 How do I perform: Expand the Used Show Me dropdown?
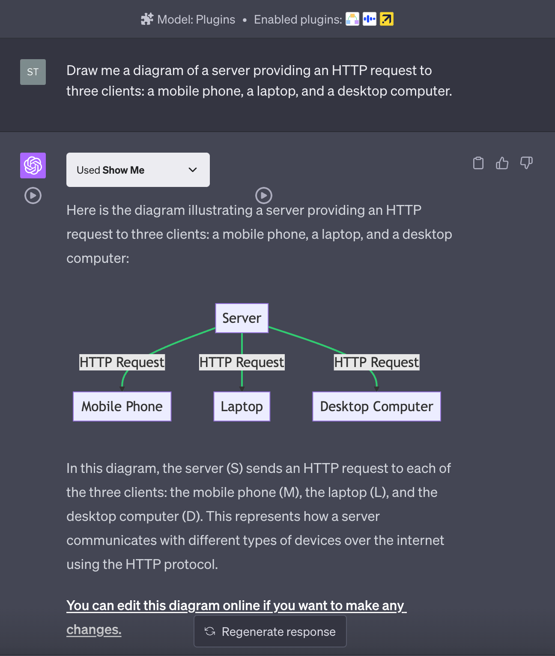[138, 170]
